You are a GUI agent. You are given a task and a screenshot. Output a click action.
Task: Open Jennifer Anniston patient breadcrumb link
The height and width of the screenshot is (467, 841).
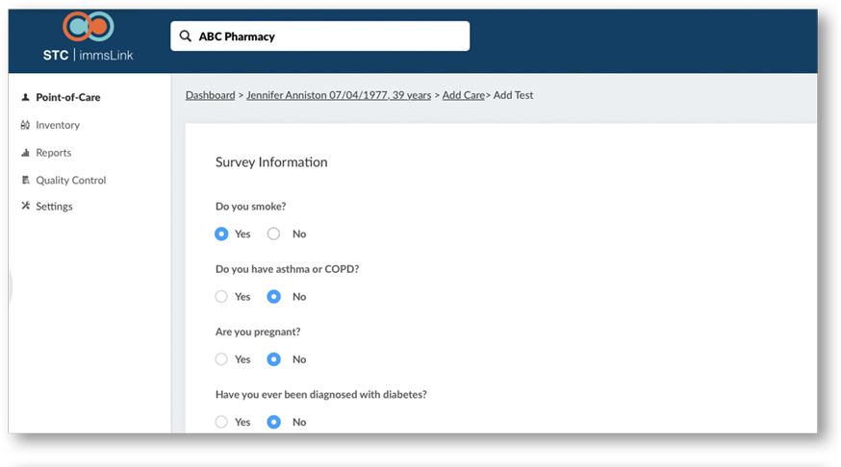339,95
